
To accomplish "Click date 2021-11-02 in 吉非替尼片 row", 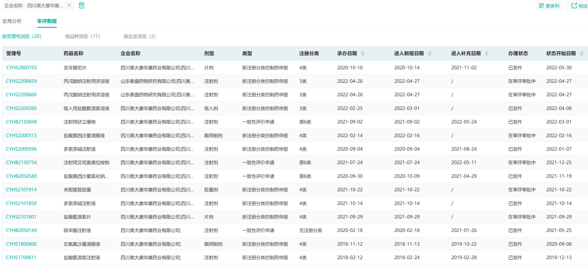I will (464, 68).
